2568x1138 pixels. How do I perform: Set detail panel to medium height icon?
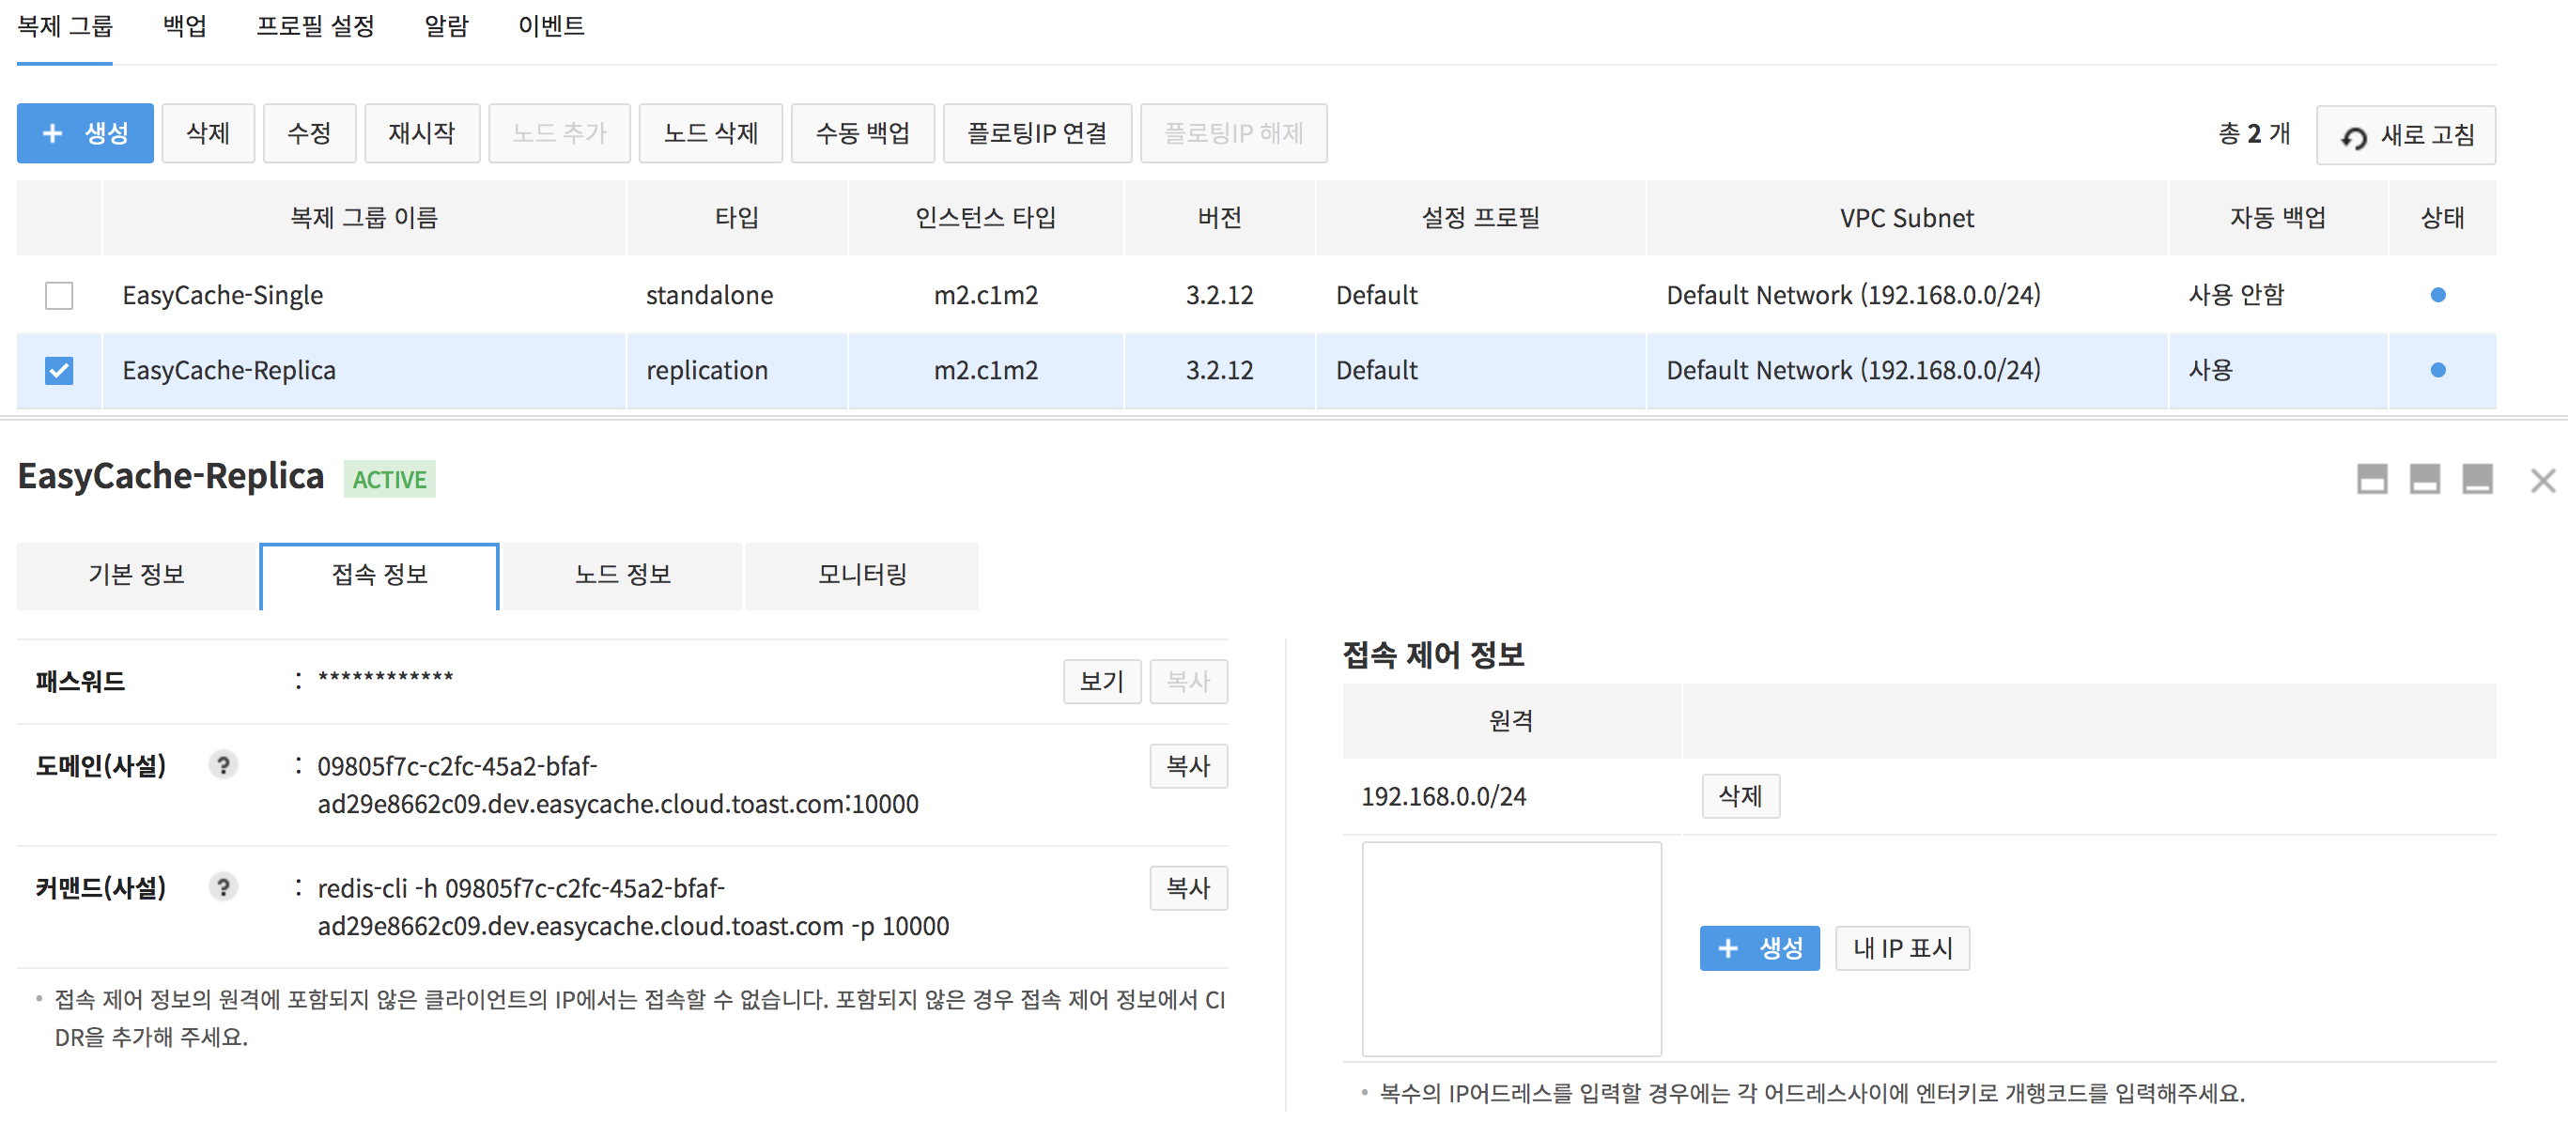(x=2424, y=479)
